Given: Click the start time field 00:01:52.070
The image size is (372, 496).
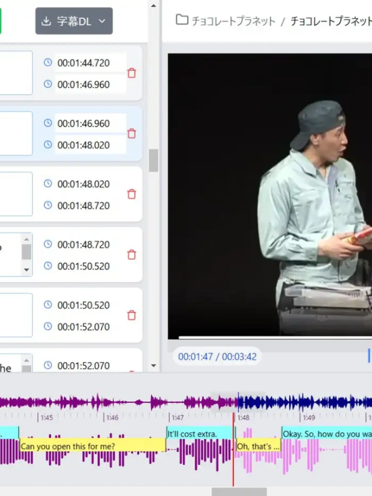Looking at the screenshot, I should 90,366.
